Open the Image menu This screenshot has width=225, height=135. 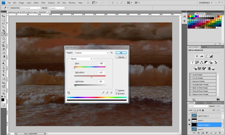(21, 3)
